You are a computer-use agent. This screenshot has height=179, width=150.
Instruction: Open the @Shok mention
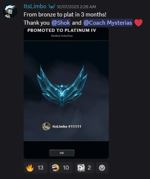tap(61, 22)
